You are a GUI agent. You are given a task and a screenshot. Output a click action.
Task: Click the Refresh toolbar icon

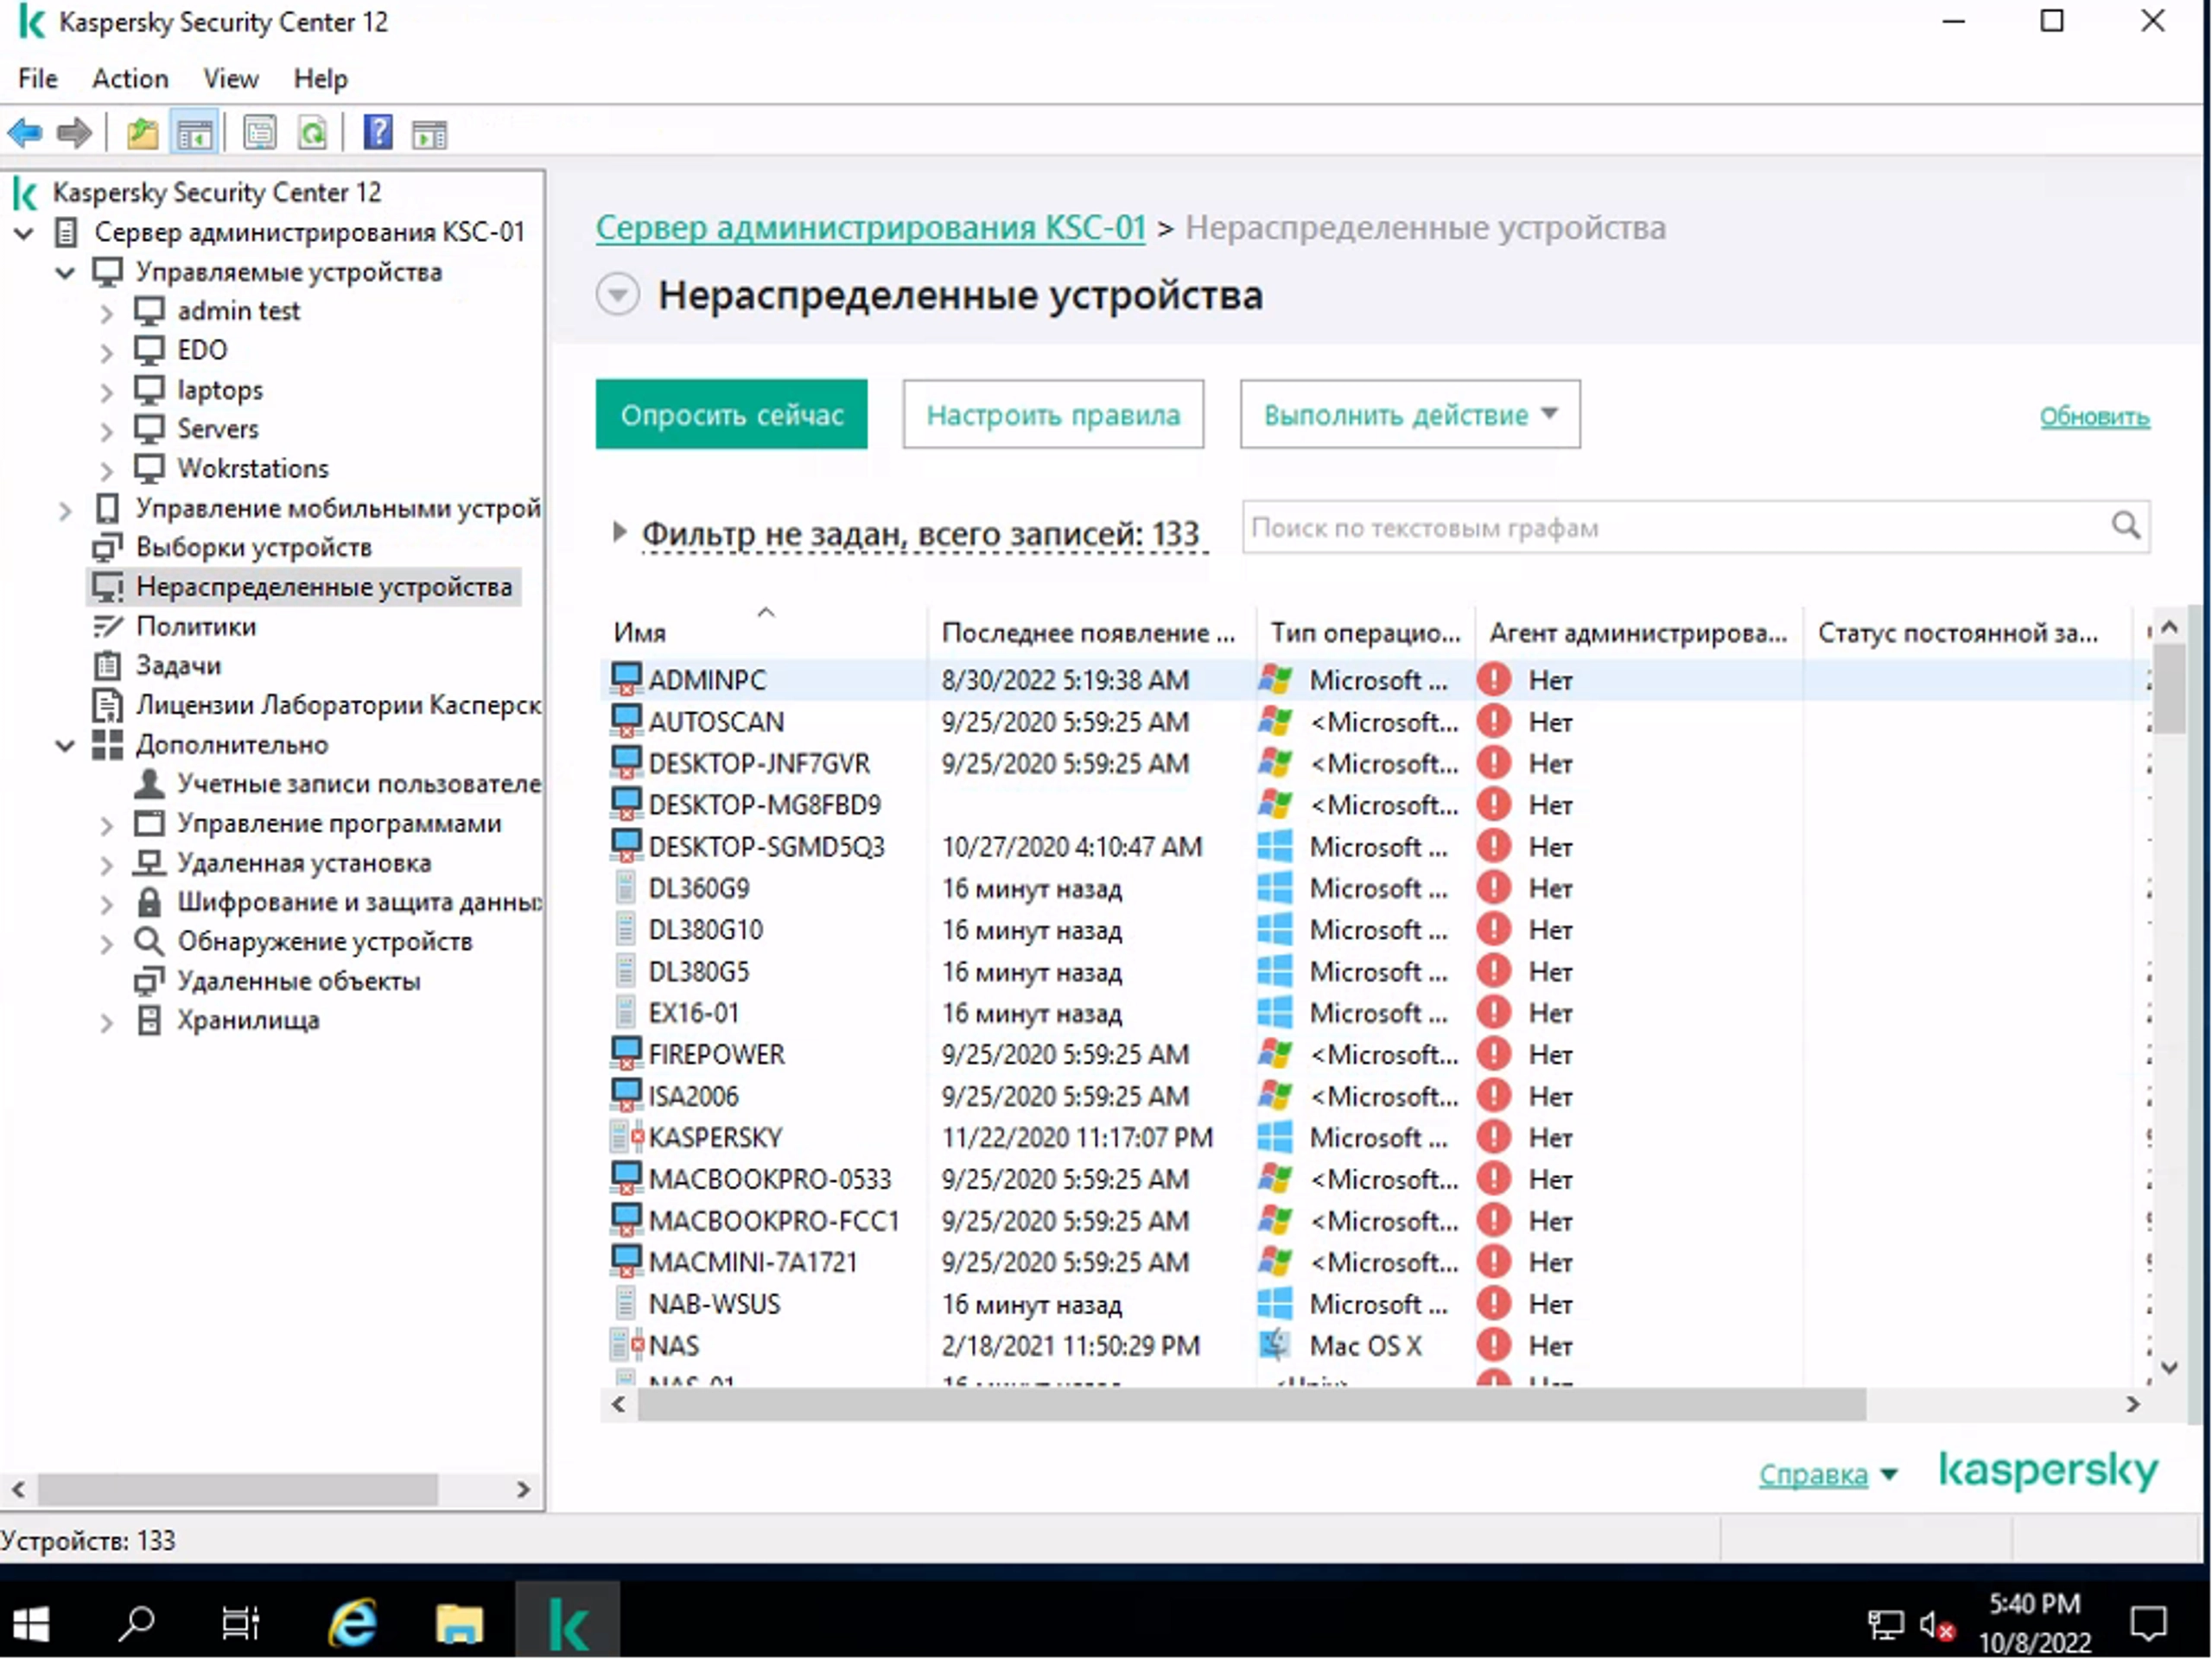313,133
